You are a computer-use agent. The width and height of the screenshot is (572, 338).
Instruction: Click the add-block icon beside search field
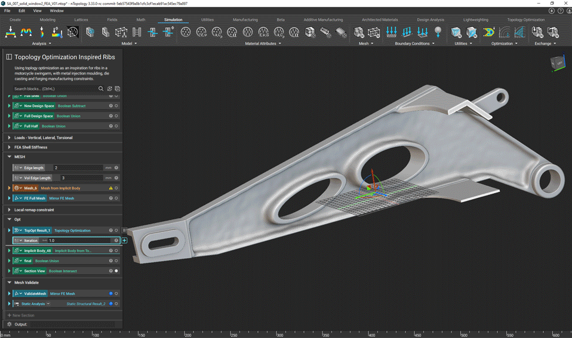(118, 89)
